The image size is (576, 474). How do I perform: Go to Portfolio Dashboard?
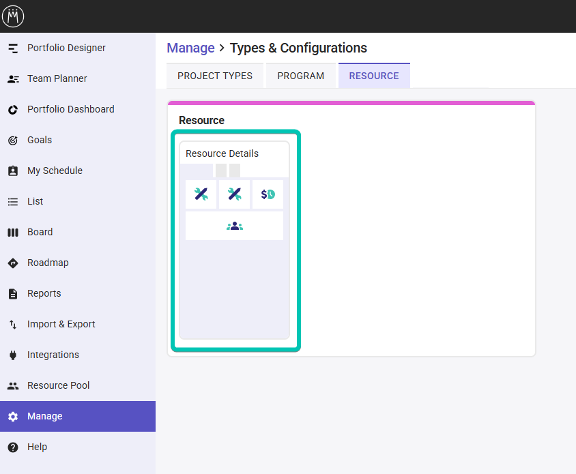point(78,109)
